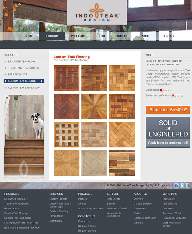Open the light basket-weave parquet thumbnail, first row
Image resolution: width=192 pixels, height=234 pixels.
pos(122,78)
